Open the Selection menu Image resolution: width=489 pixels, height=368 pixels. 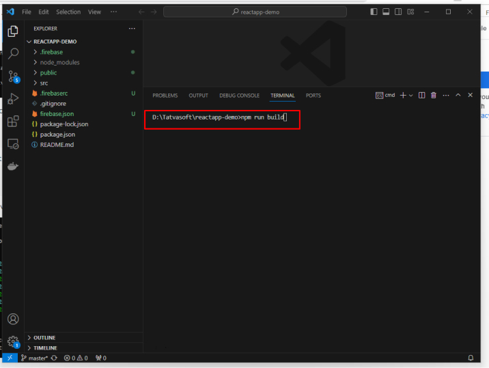68,12
